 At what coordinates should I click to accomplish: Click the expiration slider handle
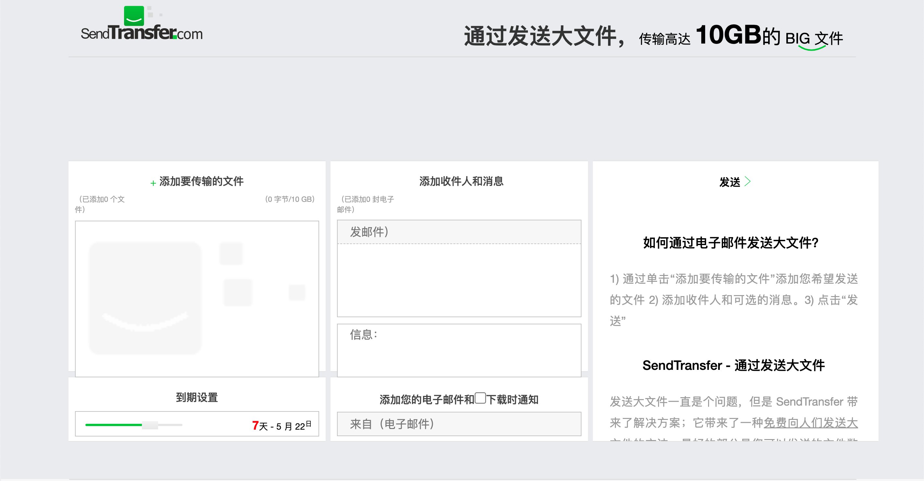[x=150, y=425]
